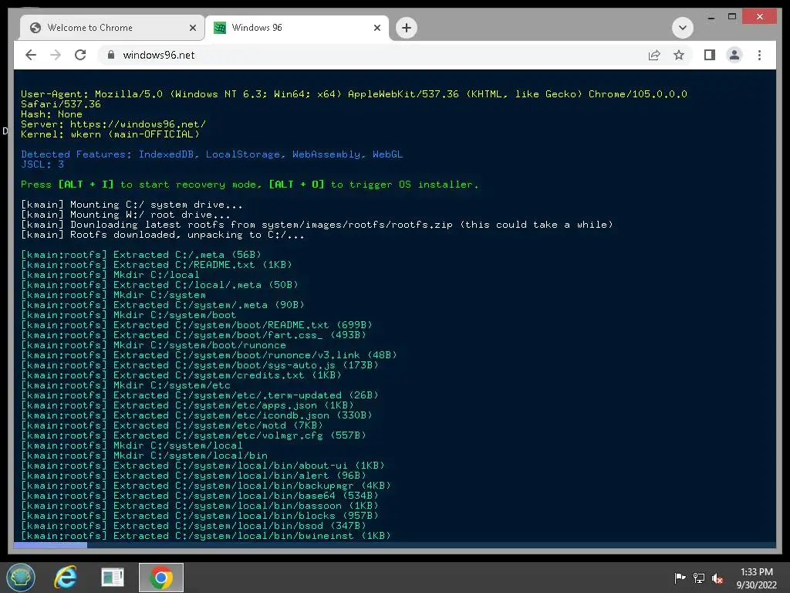Switch to the Welcome to Chrome tab
The width and height of the screenshot is (790, 593).
[112, 28]
